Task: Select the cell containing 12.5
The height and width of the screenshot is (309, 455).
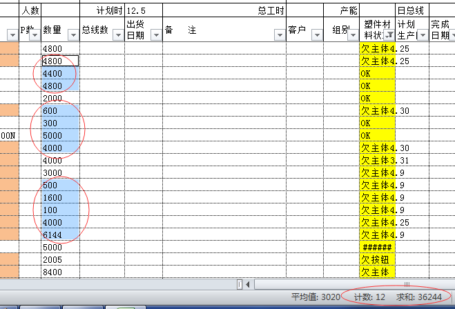Action: pos(144,10)
